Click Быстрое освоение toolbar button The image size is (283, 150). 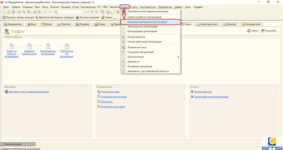[x=88, y=17]
